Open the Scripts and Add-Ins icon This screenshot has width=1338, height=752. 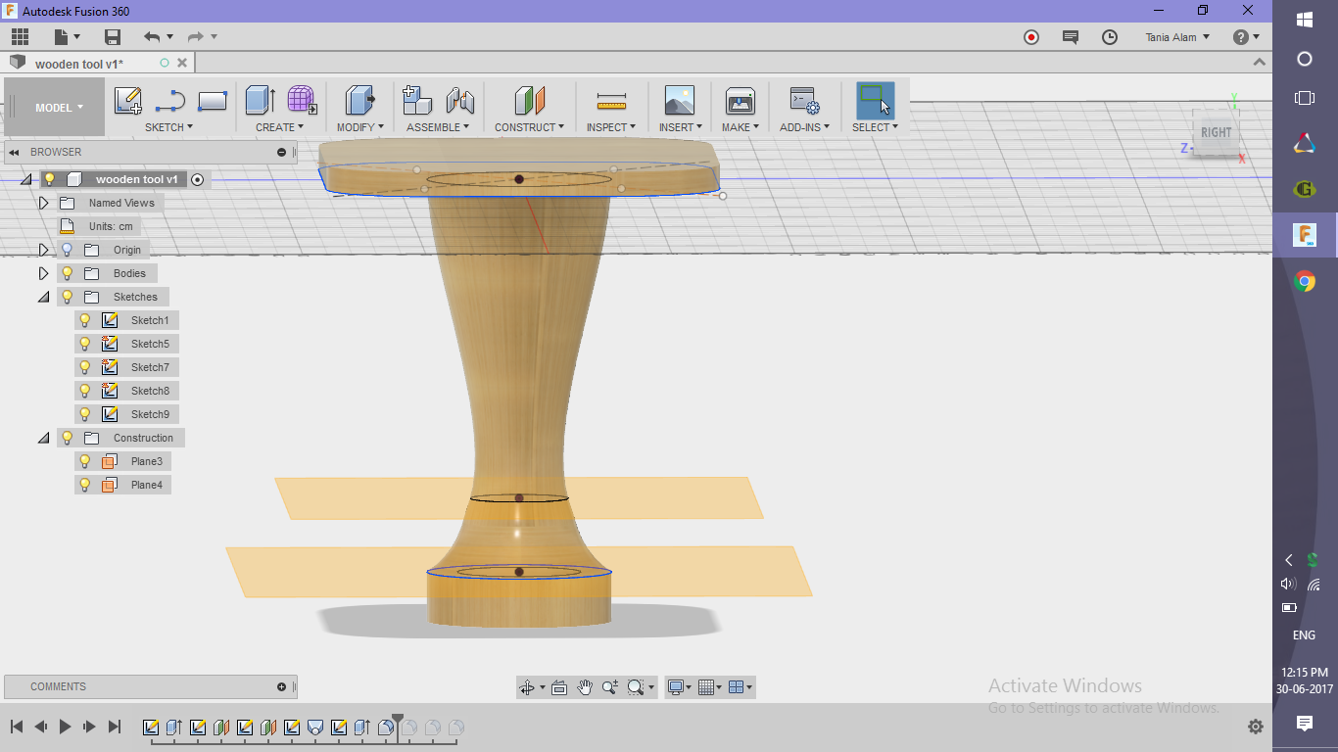[x=804, y=101]
